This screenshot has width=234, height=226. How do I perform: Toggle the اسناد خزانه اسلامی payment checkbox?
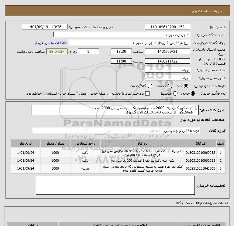(x=147, y=93)
